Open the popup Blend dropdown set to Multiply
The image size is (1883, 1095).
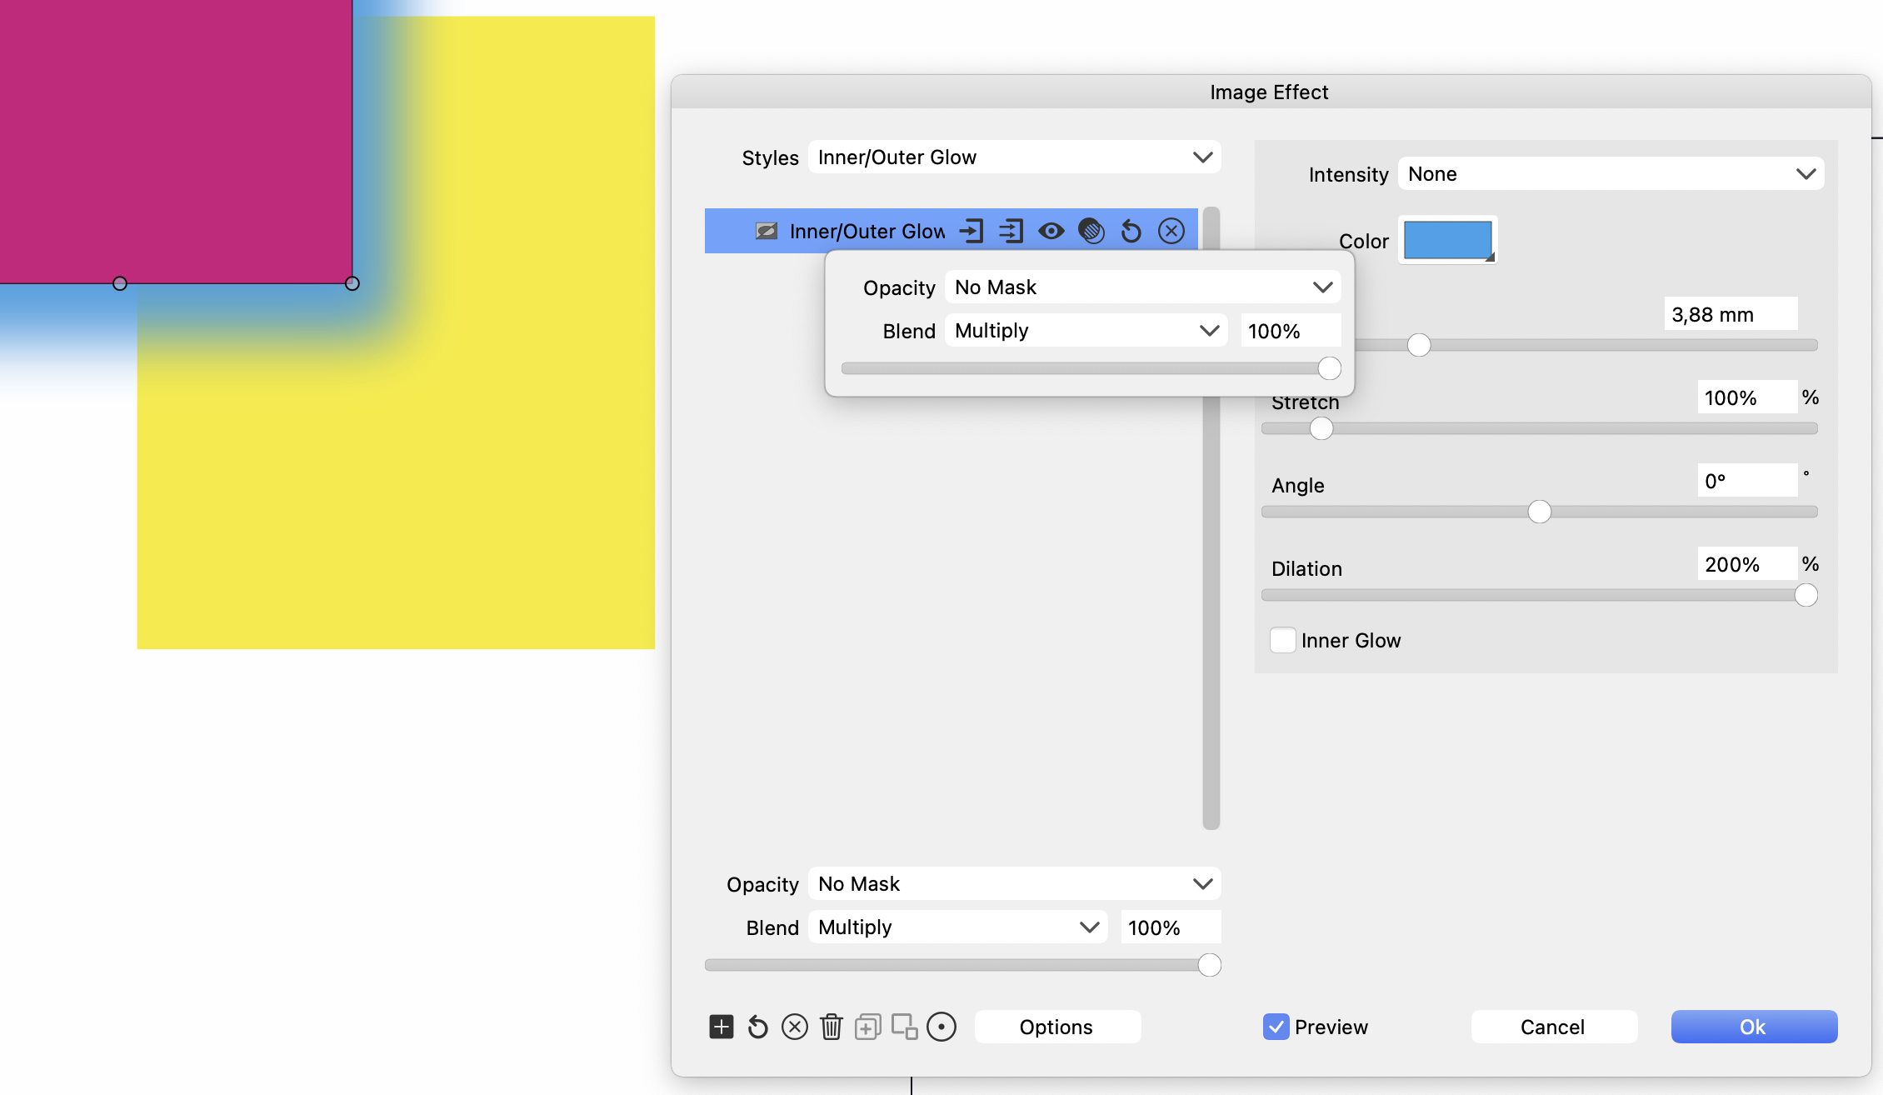pyautogui.click(x=1086, y=331)
